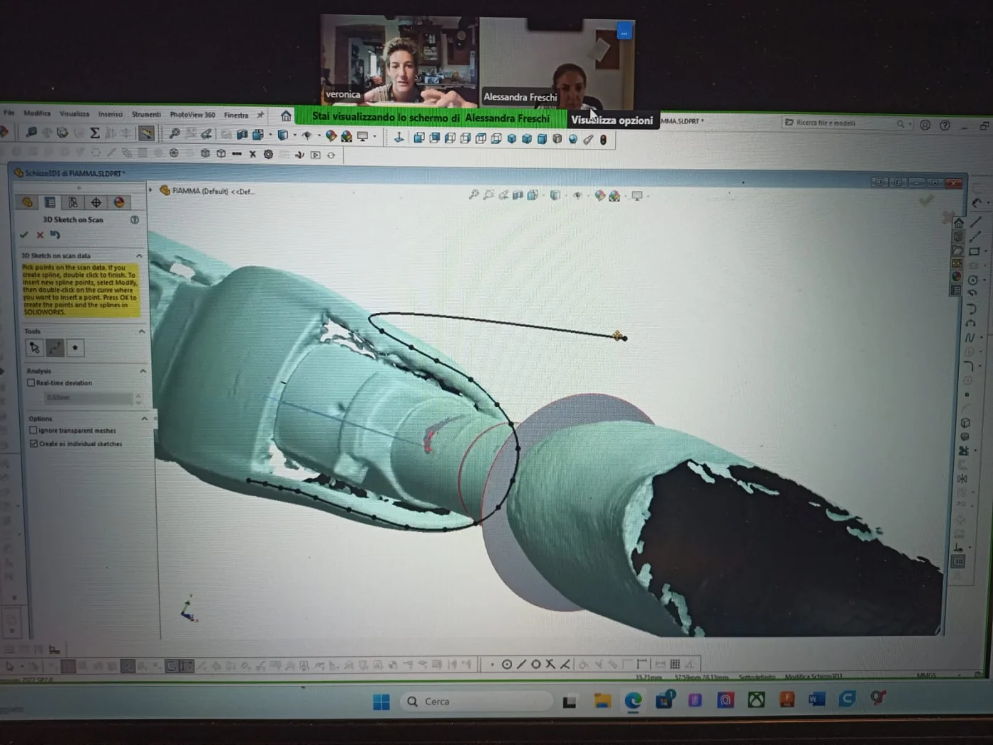Image resolution: width=993 pixels, height=745 pixels.
Task: Click the undo arrow in the property panel
Action: point(55,235)
